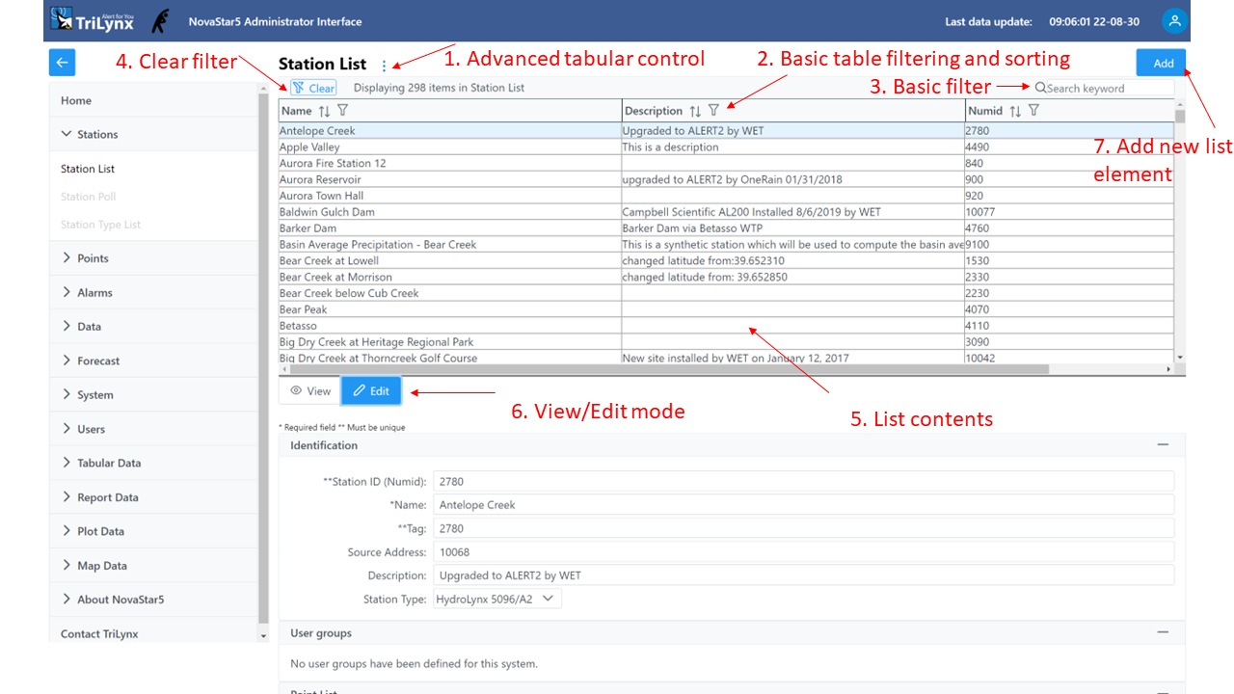Expand the Alarms menu in sidebar
The height and width of the screenshot is (694, 1234).
(94, 293)
